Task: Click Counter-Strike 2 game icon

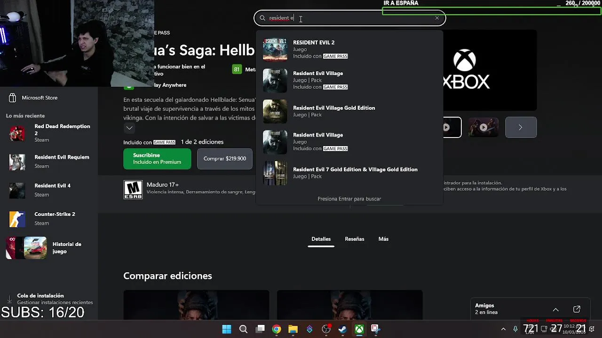Action: tap(17, 219)
